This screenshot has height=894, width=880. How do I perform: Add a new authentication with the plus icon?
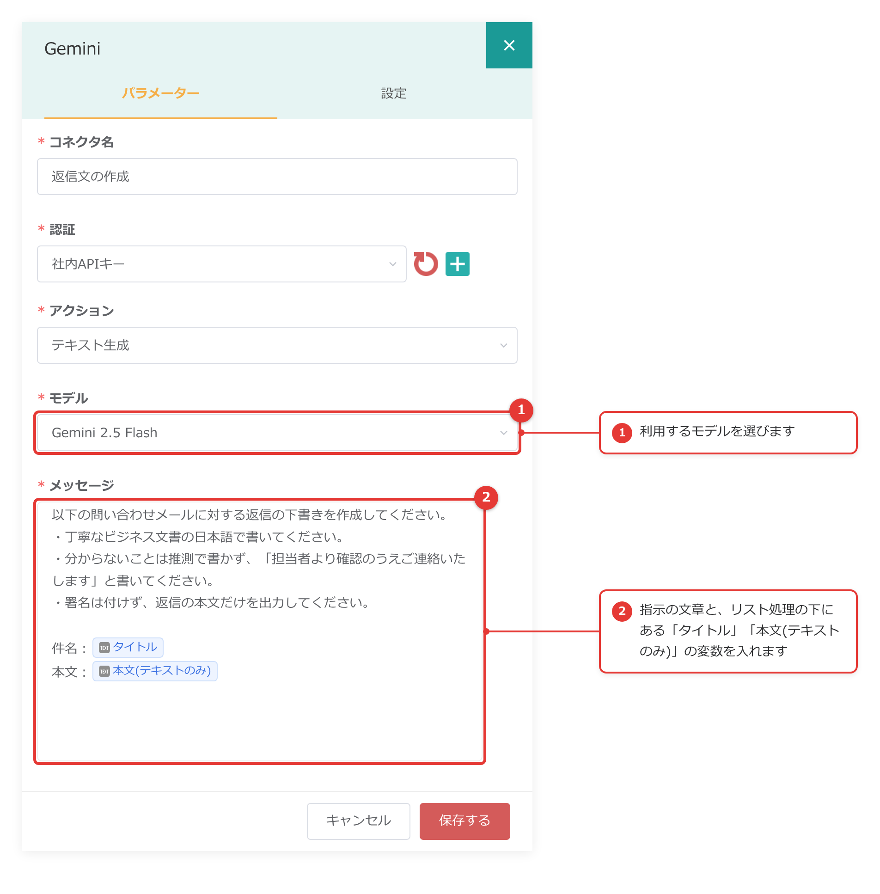coord(458,264)
